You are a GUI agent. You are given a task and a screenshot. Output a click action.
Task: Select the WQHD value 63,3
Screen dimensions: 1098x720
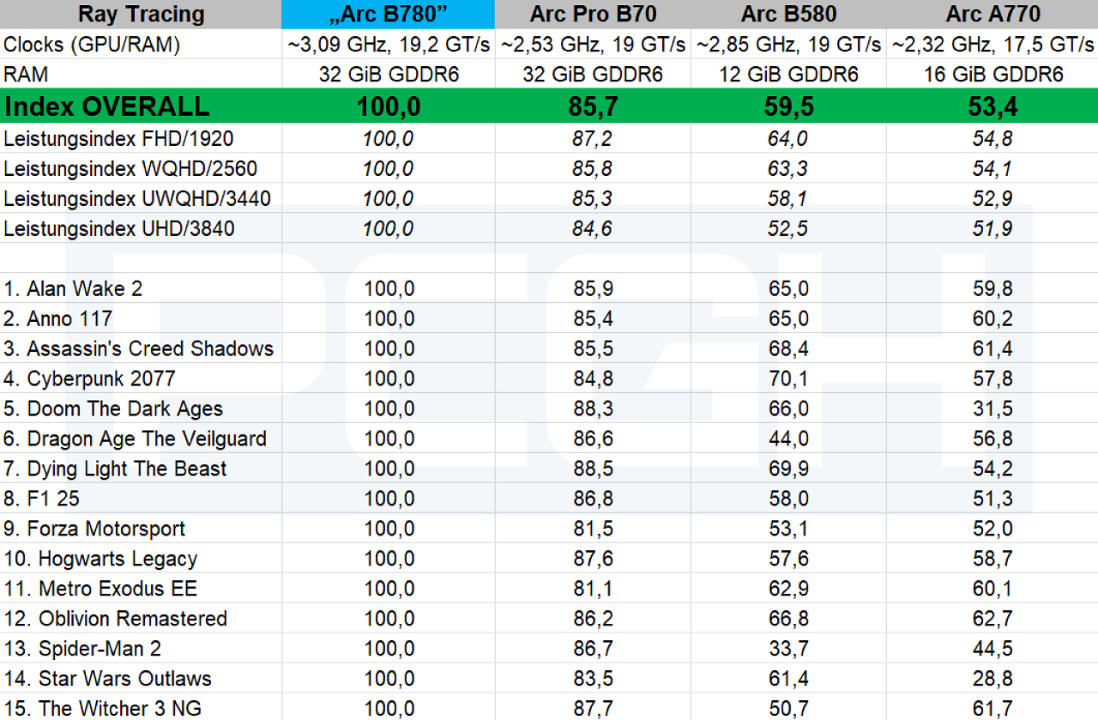[x=788, y=169]
